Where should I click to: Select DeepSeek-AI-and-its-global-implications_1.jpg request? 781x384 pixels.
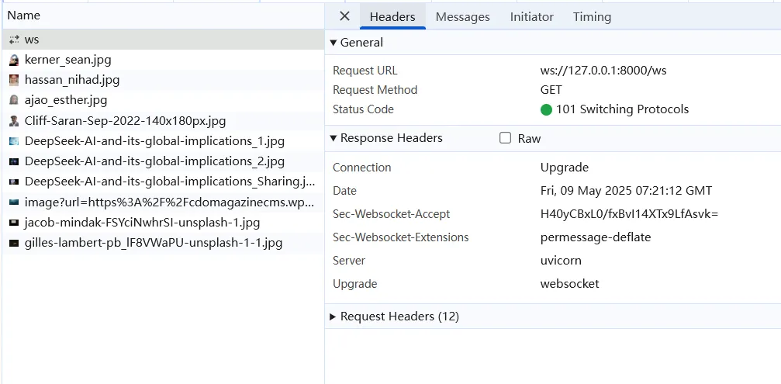click(x=154, y=141)
